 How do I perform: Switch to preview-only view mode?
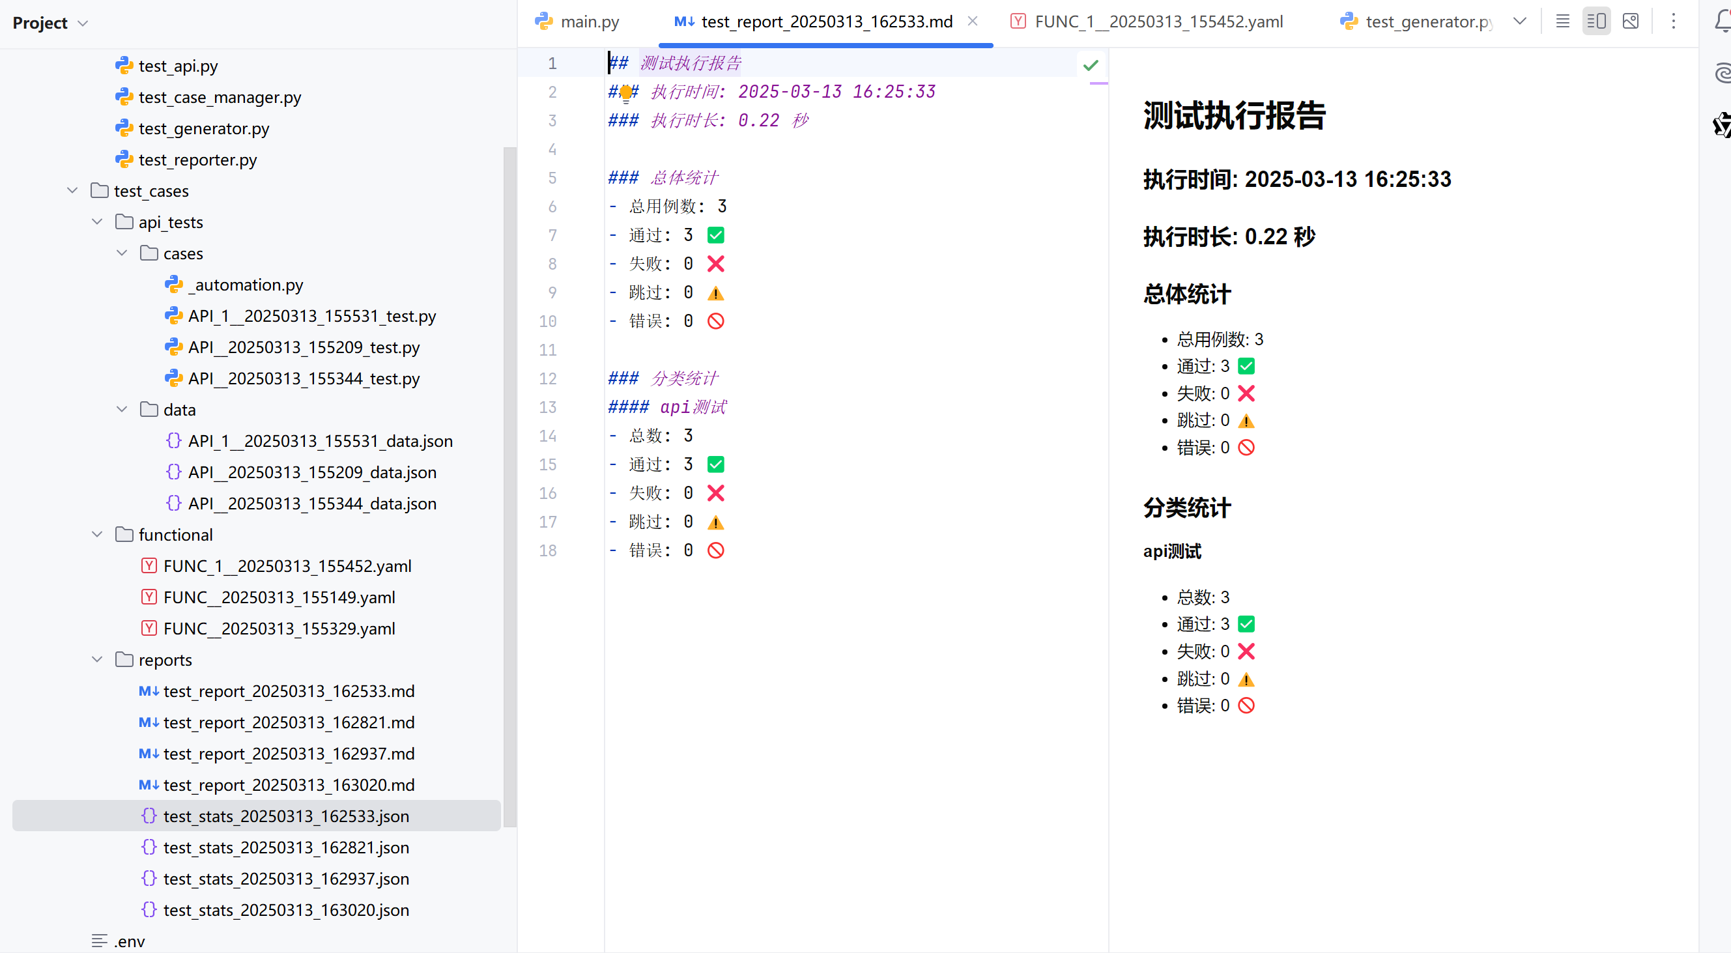point(1630,21)
